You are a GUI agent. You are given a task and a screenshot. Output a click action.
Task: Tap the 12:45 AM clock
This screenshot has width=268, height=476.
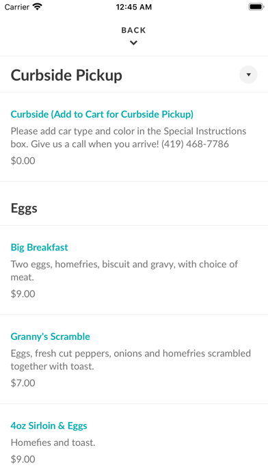pyautogui.click(x=134, y=7)
